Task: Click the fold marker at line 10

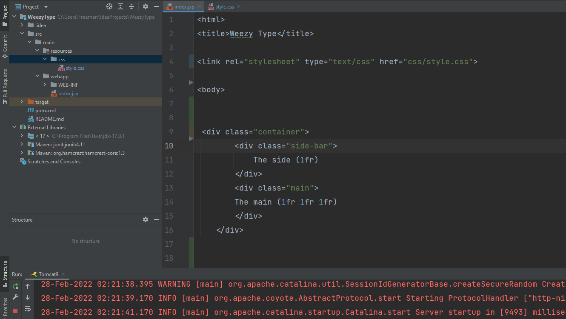Action: [x=191, y=139]
